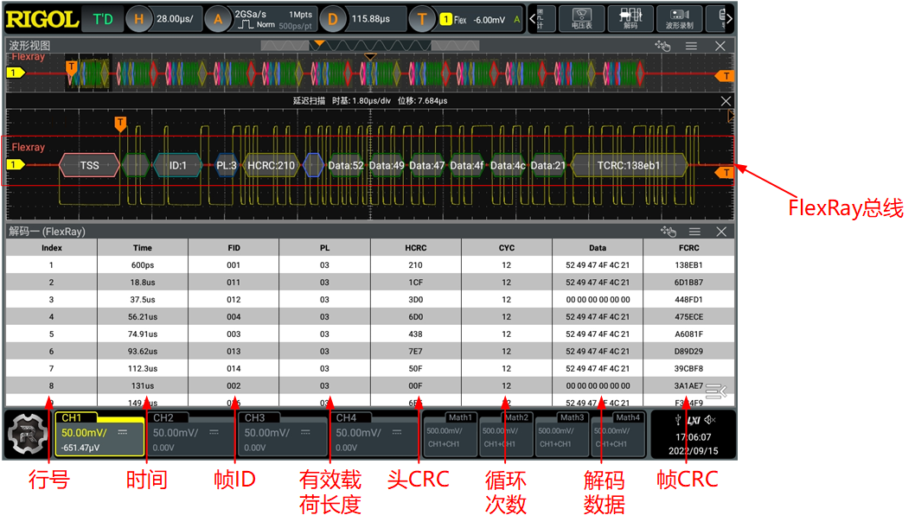
Task: Select the orange trigger marker T in zoom view
Action: point(120,123)
